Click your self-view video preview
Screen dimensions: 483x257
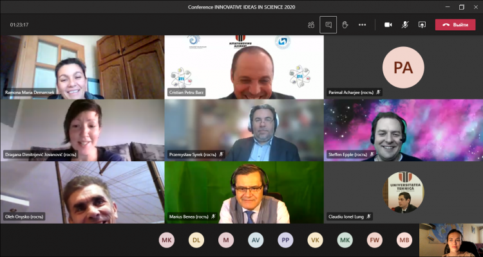(451, 240)
